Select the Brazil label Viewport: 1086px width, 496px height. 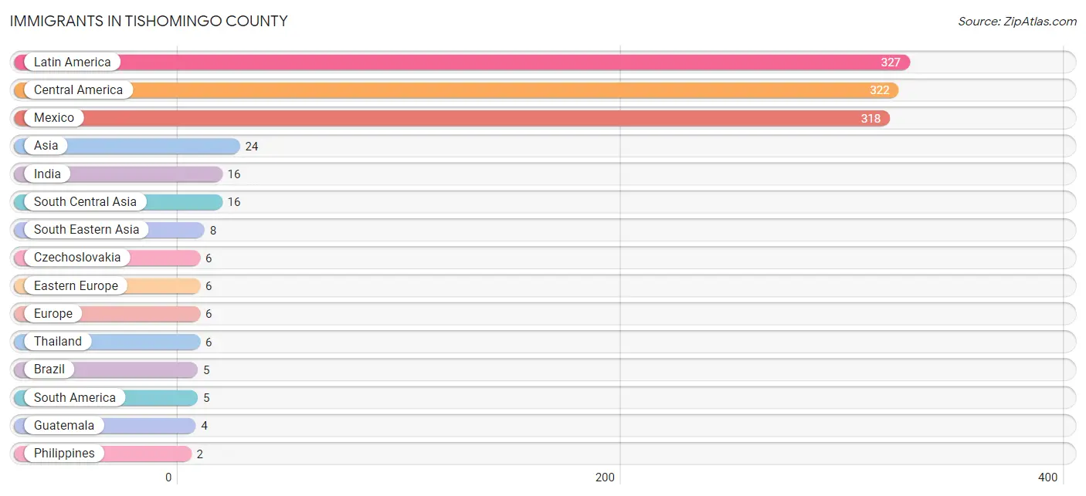[x=49, y=369]
